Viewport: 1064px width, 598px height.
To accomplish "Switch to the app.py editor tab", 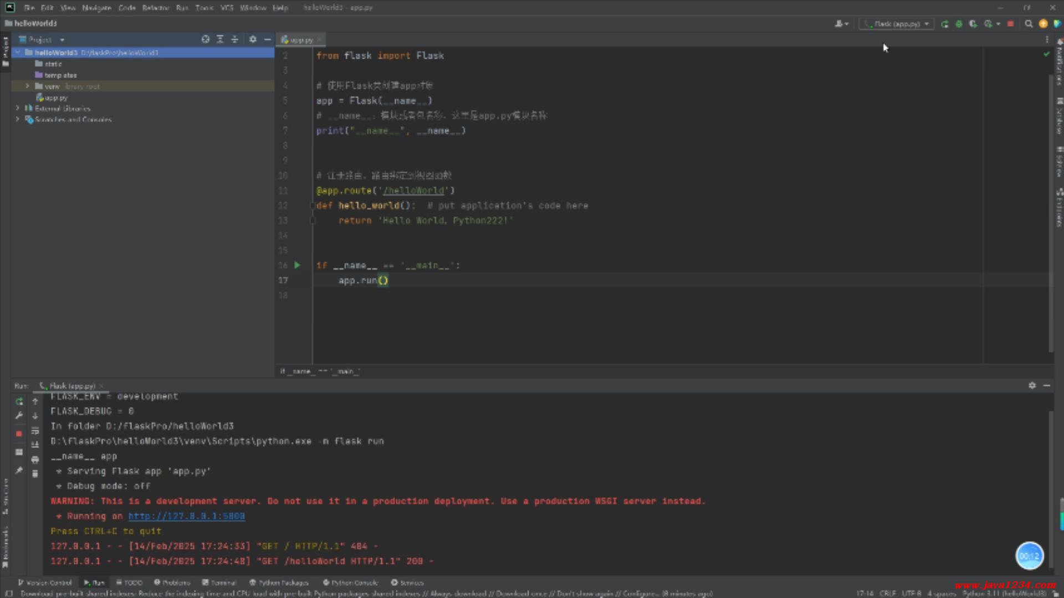I will click(x=301, y=40).
